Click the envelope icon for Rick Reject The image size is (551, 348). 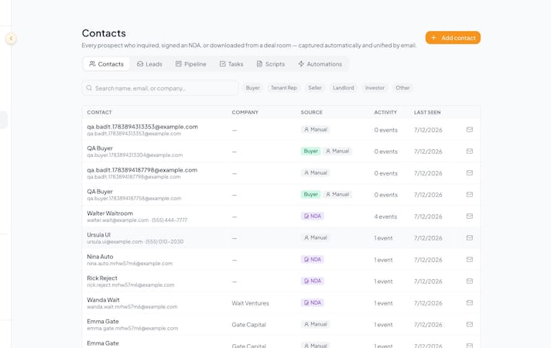point(470,281)
